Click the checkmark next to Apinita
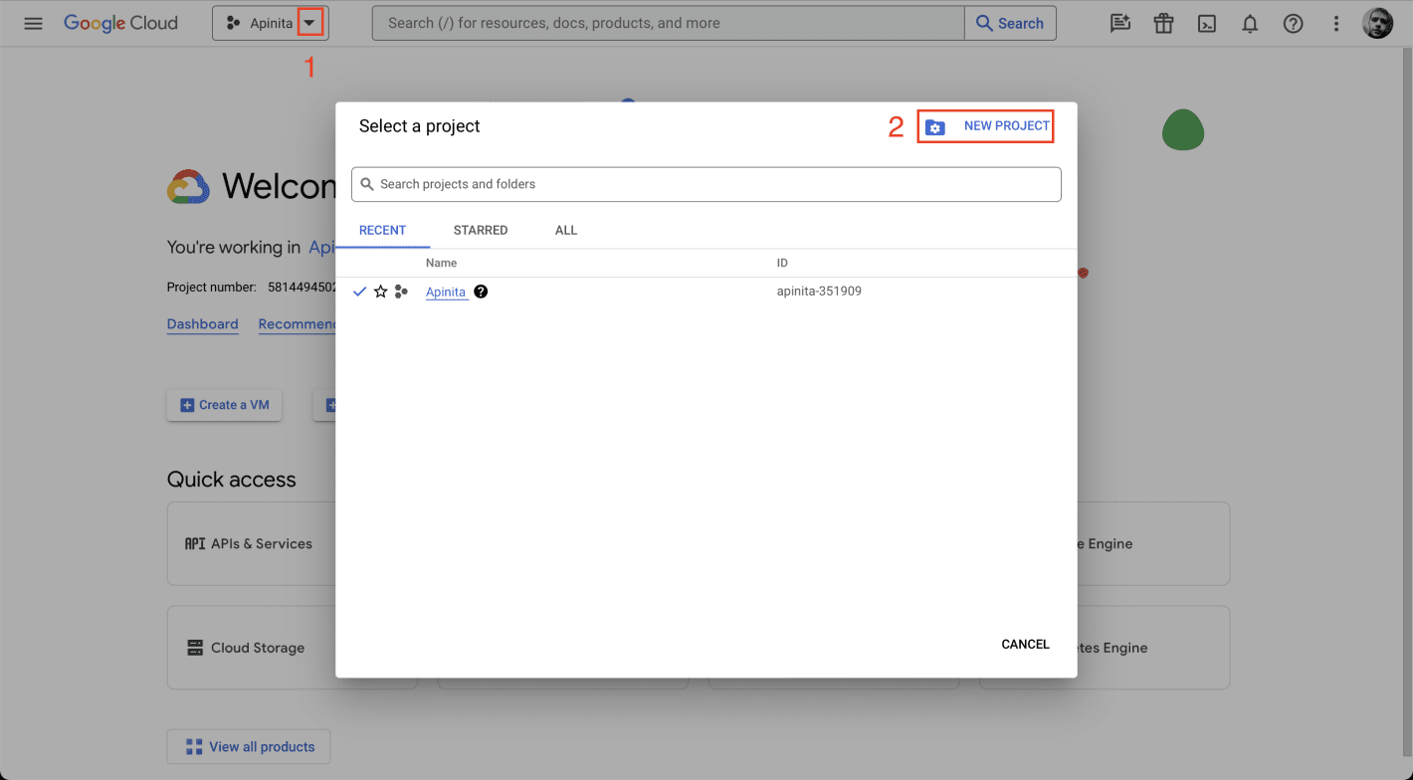 359,292
